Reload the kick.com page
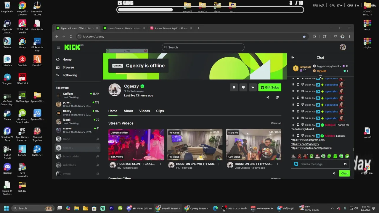 71,37
